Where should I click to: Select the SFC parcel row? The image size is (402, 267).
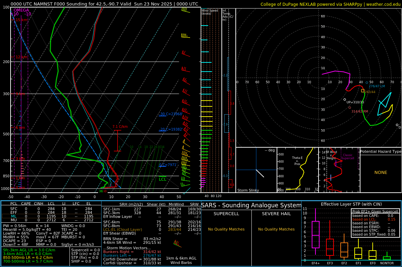click(51, 209)
